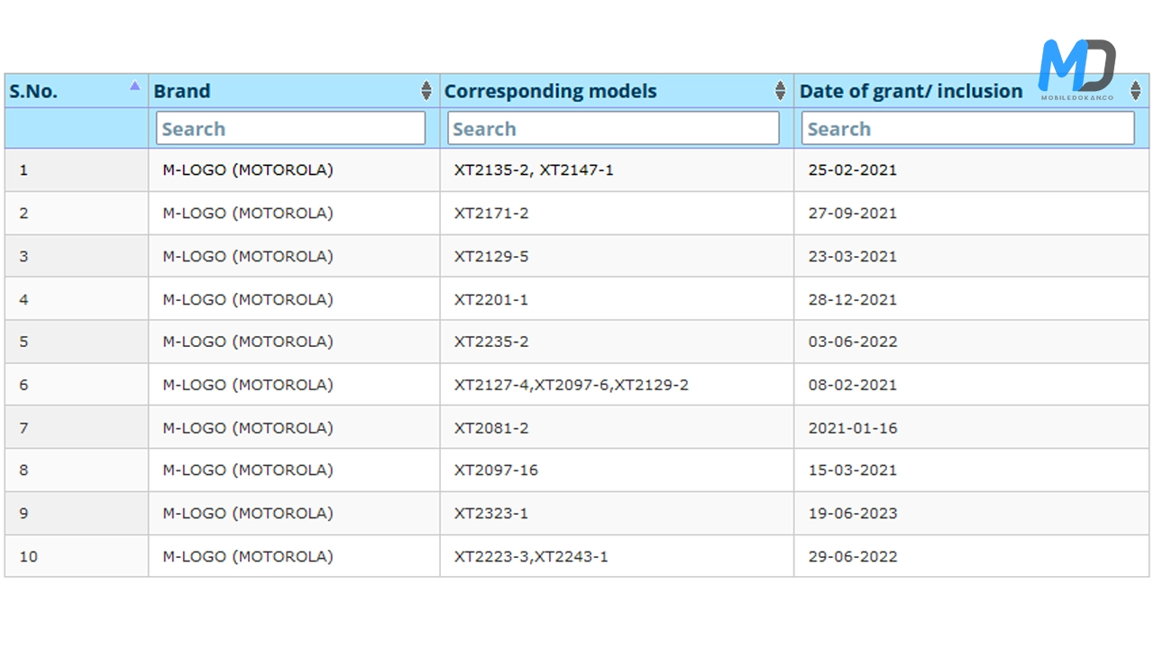Sort by Corresponding models arrow icon
The image size is (1154, 649).
(781, 91)
